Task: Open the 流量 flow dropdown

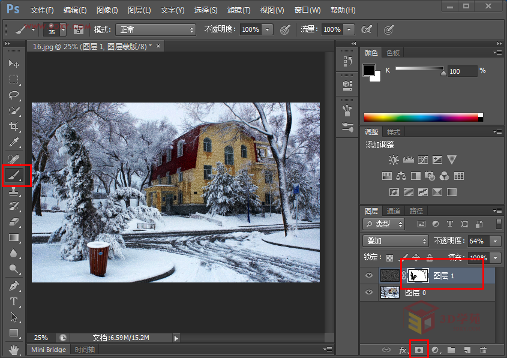Action: pos(349,30)
